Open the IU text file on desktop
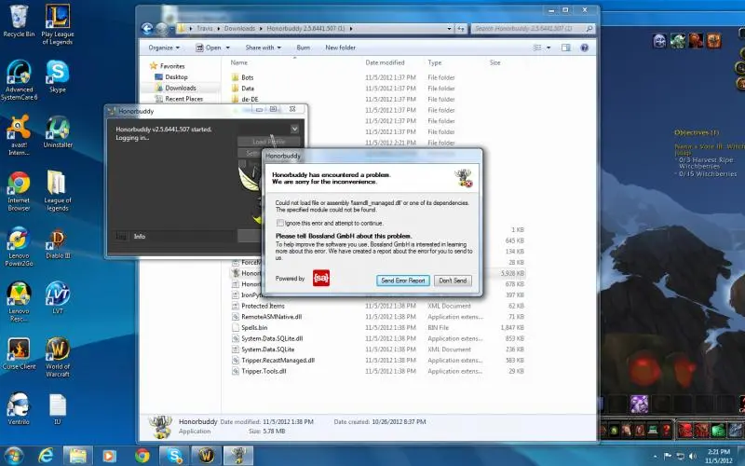 point(58,409)
